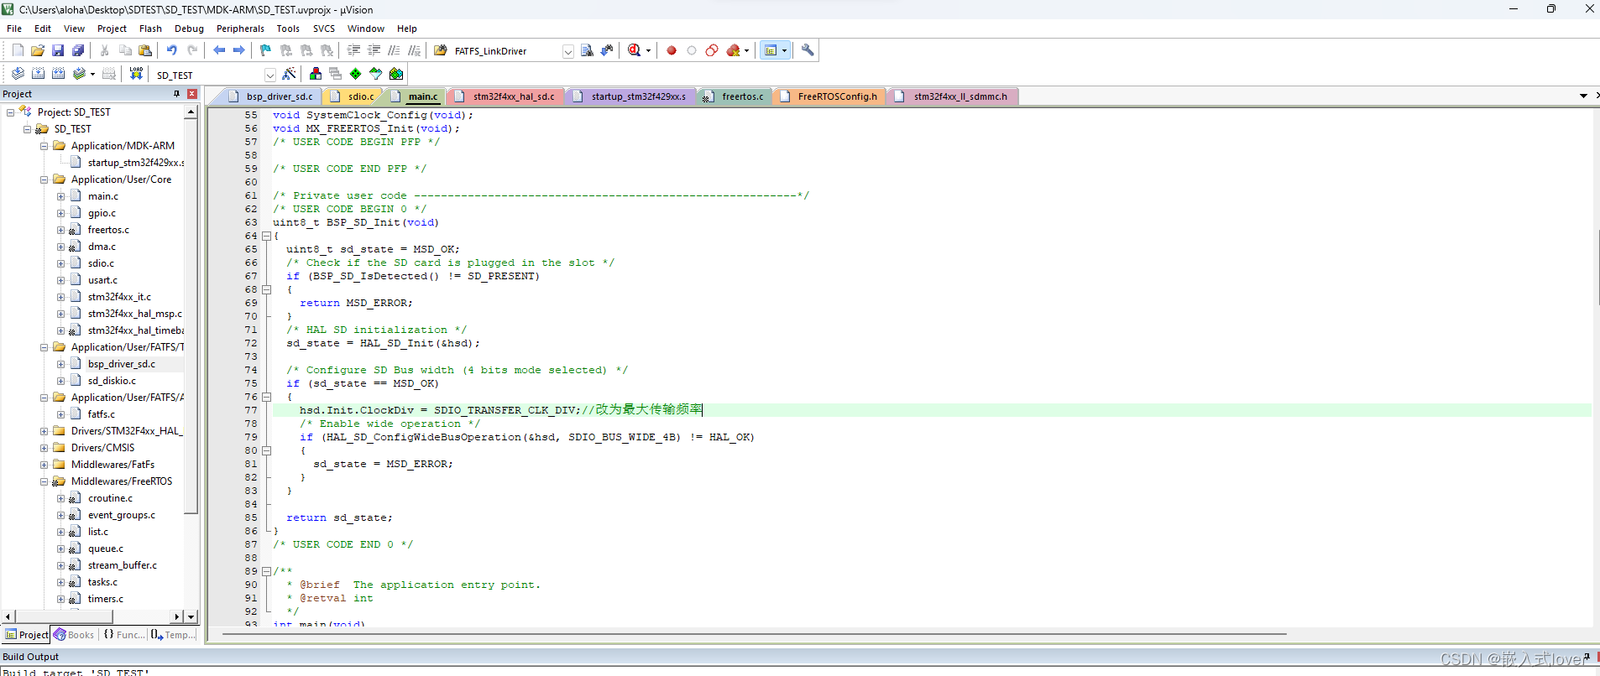1600x676 pixels.
Task: Open Manage Run-Time Environment green diamond
Action: coord(356,74)
